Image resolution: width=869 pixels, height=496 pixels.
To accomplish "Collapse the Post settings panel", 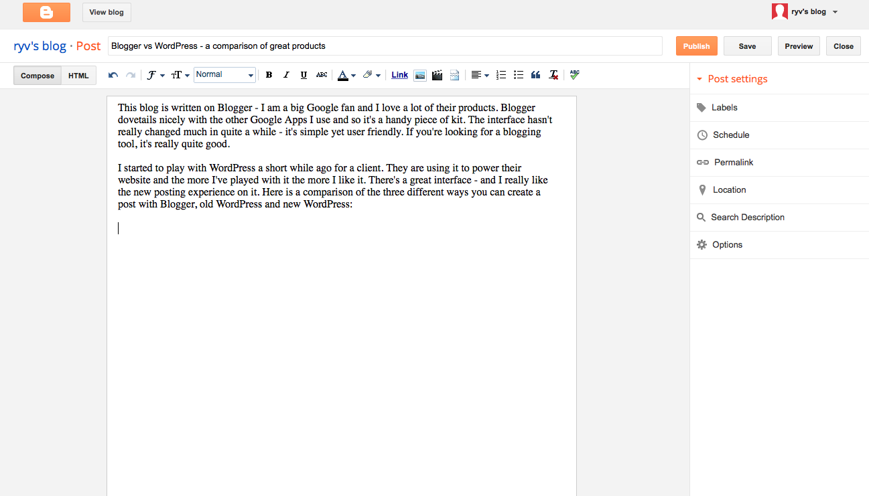I will point(732,79).
